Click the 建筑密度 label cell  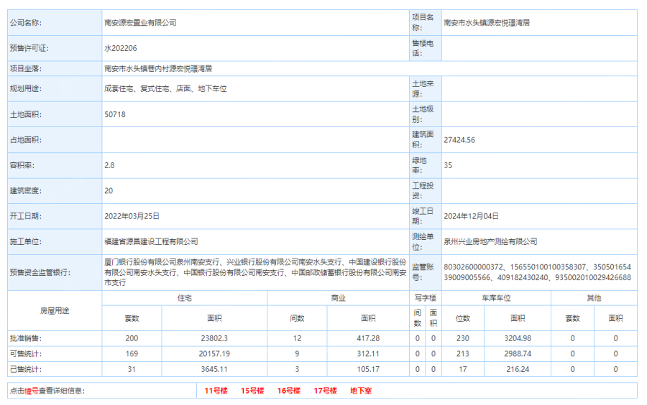coord(55,191)
